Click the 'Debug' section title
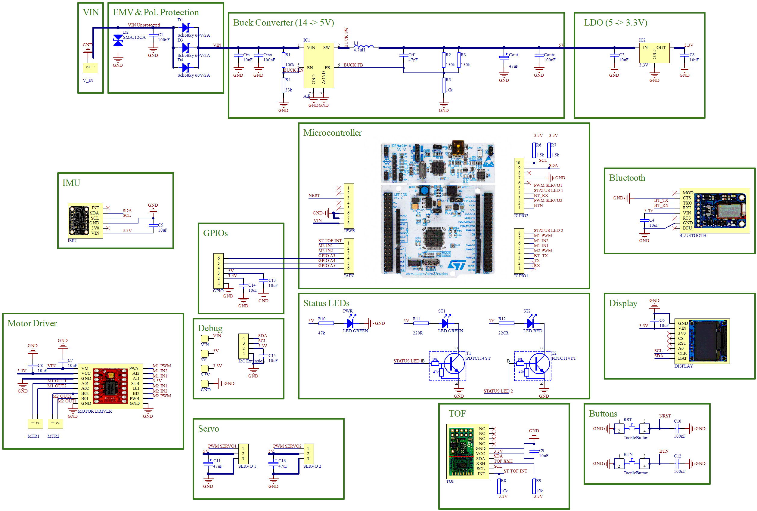The height and width of the screenshot is (511, 757). [x=210, y=328]
